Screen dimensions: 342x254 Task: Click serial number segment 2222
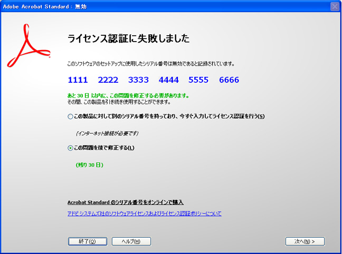(108, 80)
